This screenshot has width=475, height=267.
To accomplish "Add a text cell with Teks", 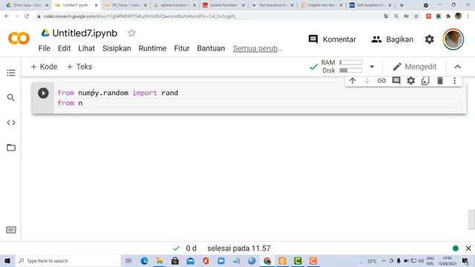I will (79, 67).
